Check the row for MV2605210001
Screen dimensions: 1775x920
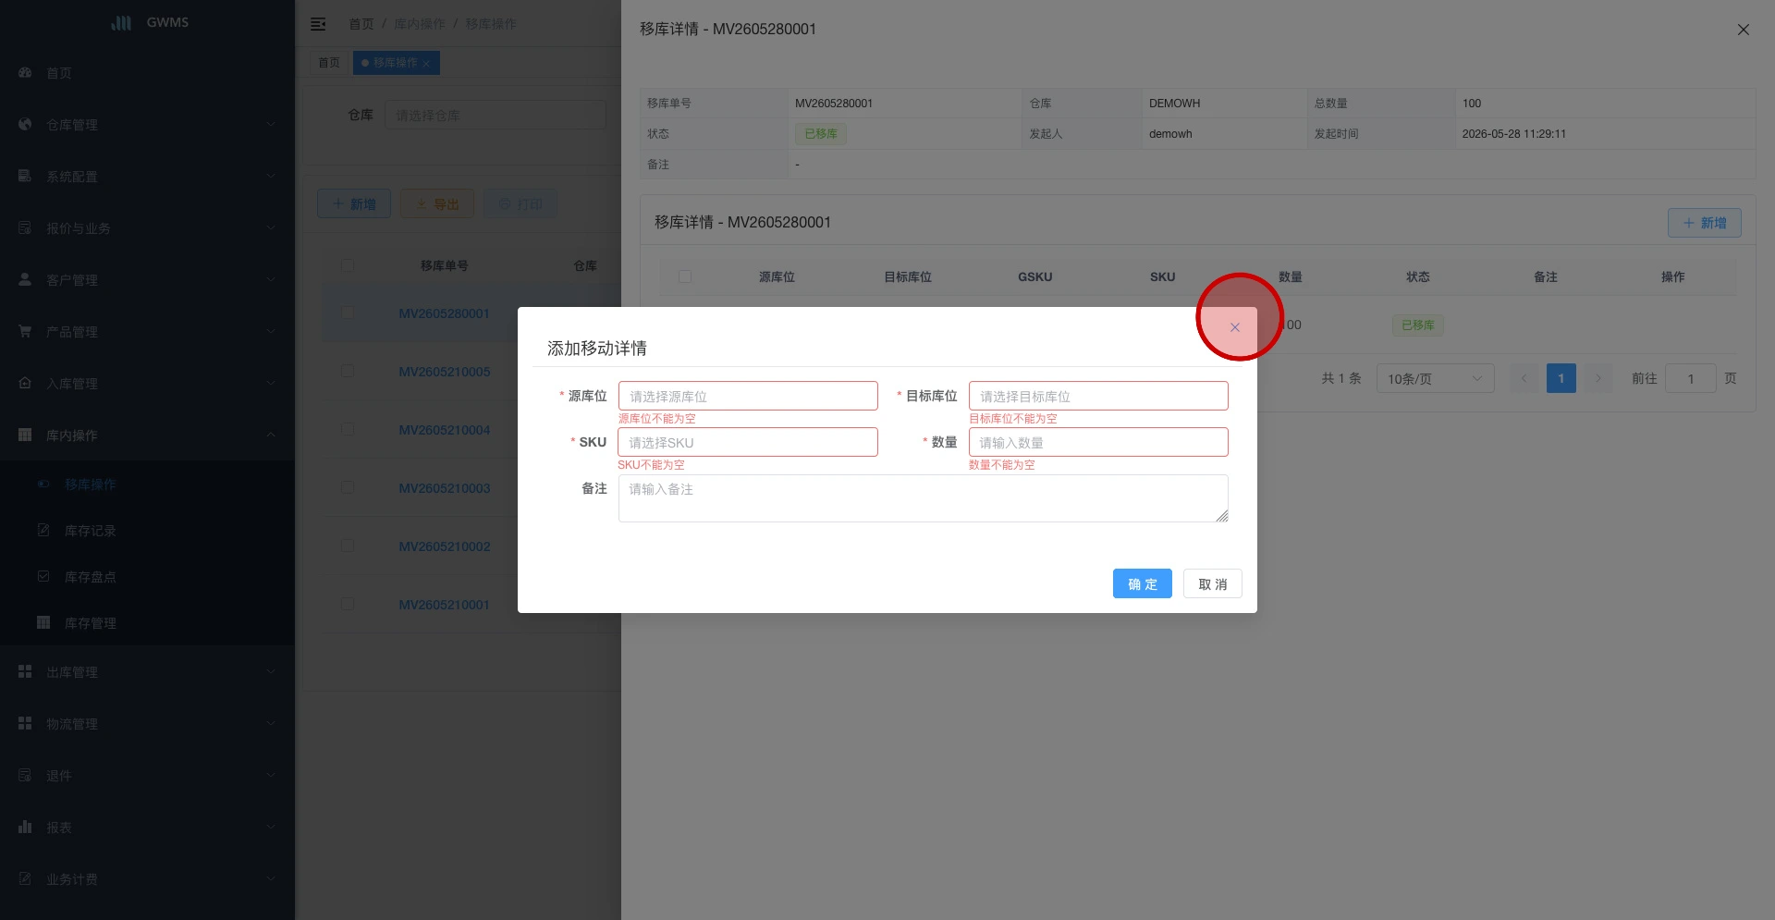coord(348,604)
